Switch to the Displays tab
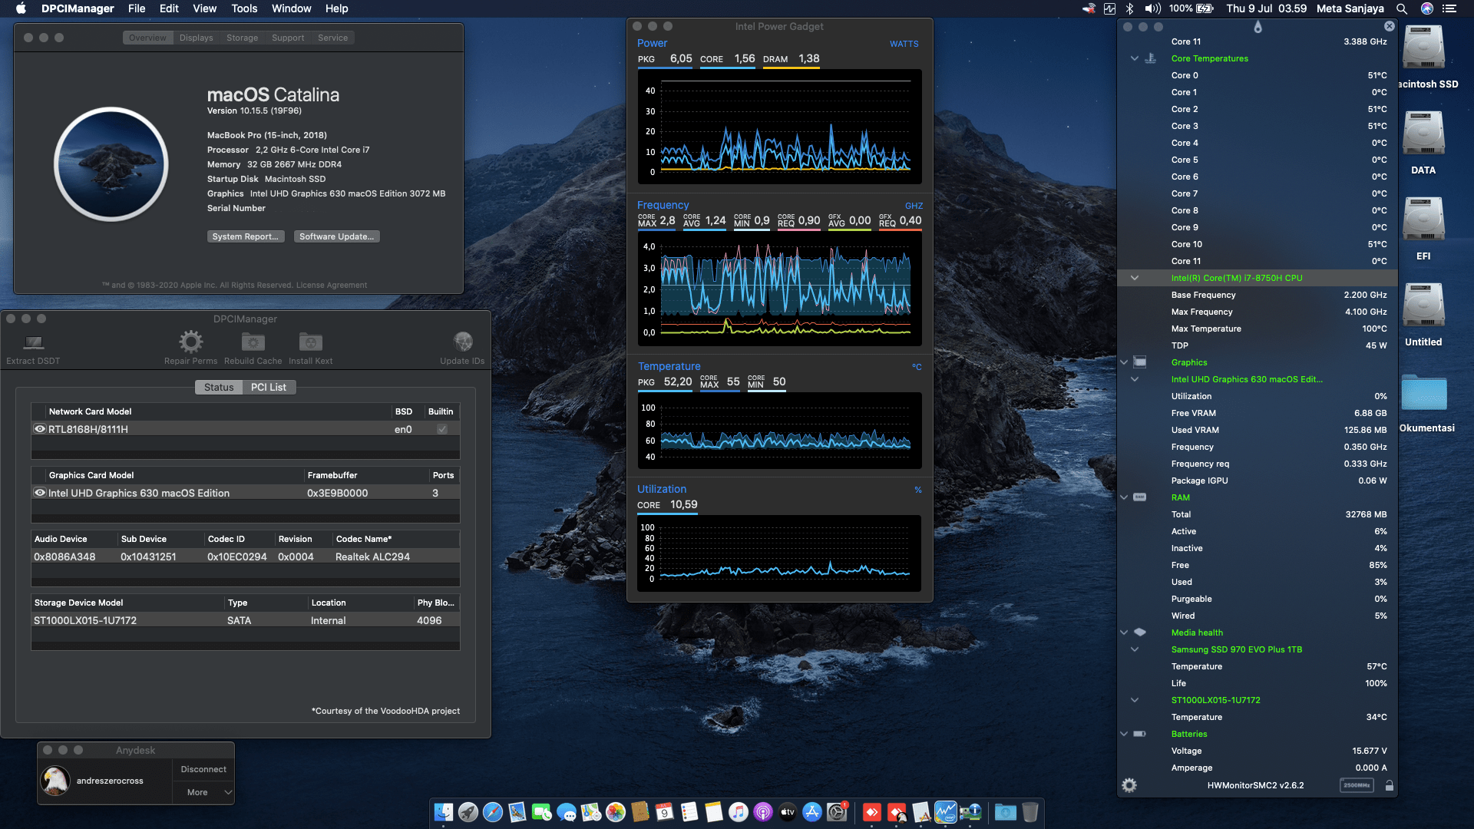 pos(196,38)
